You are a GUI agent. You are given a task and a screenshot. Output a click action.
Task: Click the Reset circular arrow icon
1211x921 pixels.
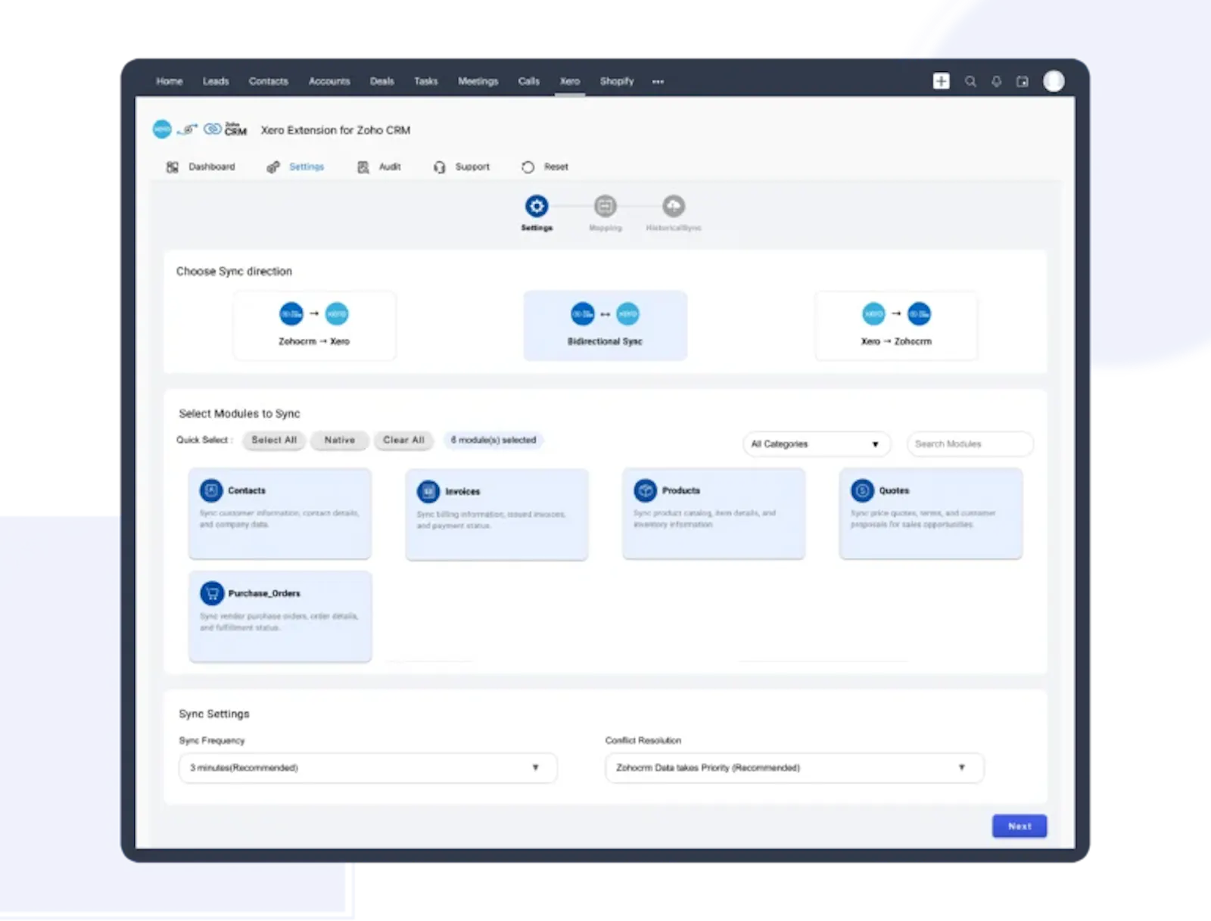click(528, 166)
